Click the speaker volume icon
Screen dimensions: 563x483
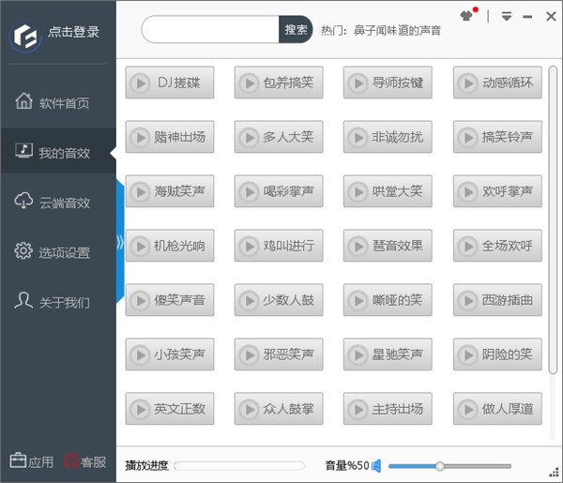click(x=376, y=466)
